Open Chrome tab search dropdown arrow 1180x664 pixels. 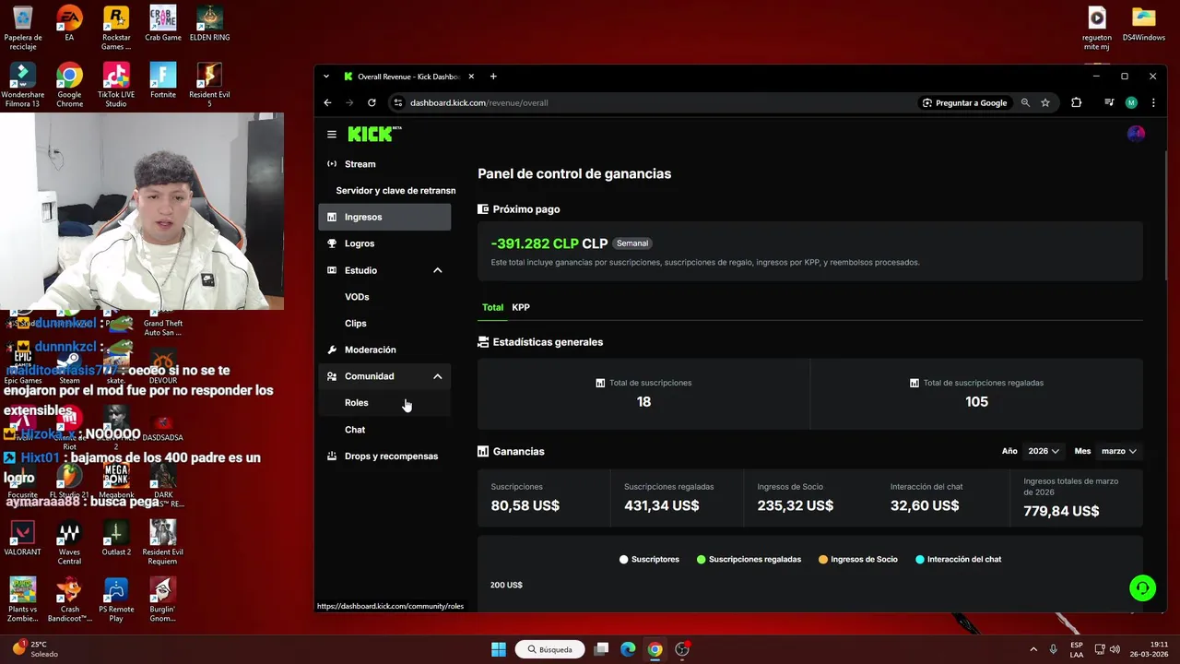coord(326,77)
